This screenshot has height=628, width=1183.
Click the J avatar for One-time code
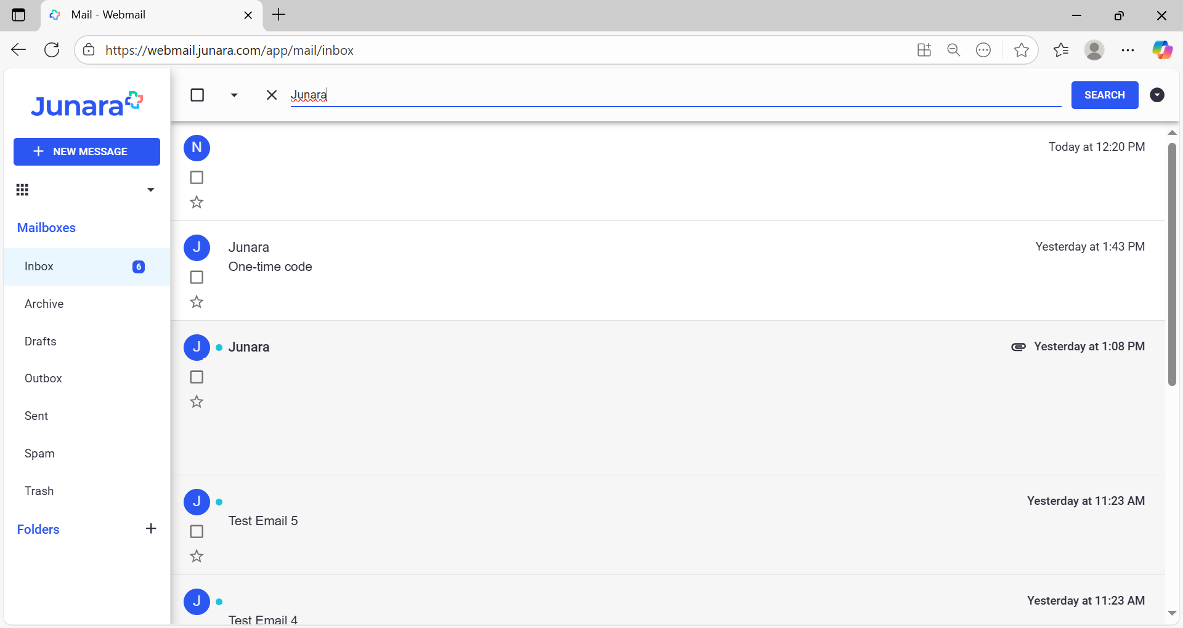(197, 248)
